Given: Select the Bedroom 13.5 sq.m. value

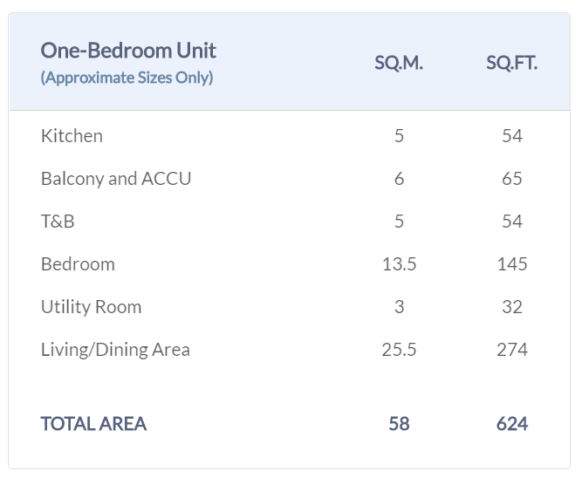Looking at the screenshot, I should (x=399, y=264).
